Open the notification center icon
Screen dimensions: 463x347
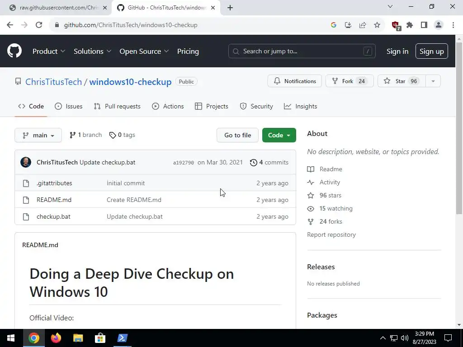(448, 338)
